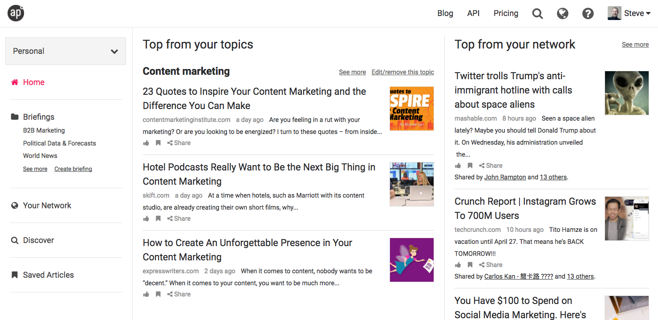Open Crunch Report Instagram article title
Image resolution: width=658 pixels, height=320 pixels.
525,208
